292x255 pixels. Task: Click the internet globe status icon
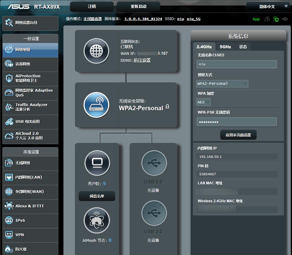(96, 51)
